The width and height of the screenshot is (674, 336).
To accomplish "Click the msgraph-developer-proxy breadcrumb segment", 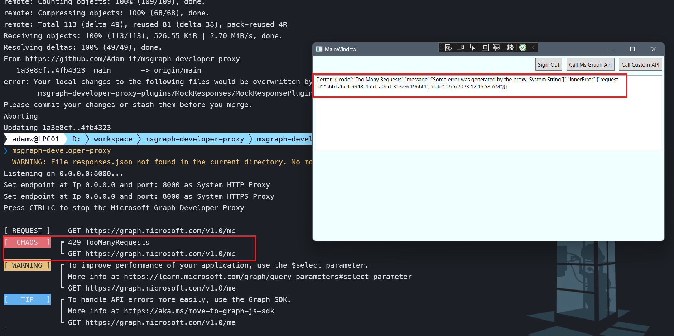I will [194, 139].
